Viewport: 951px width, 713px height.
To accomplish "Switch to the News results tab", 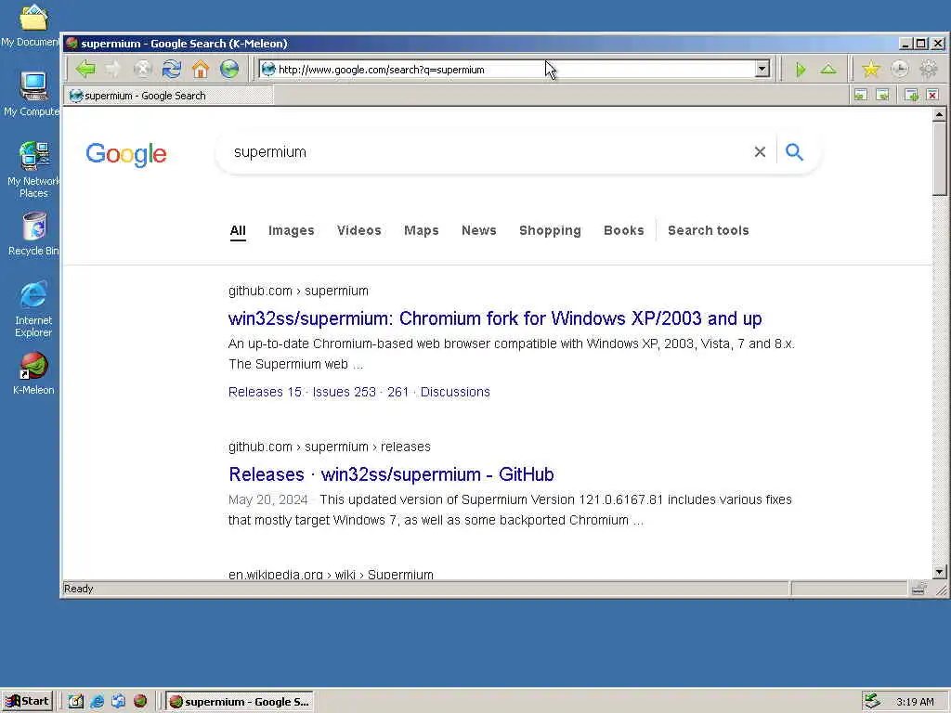I will [479, 230].
